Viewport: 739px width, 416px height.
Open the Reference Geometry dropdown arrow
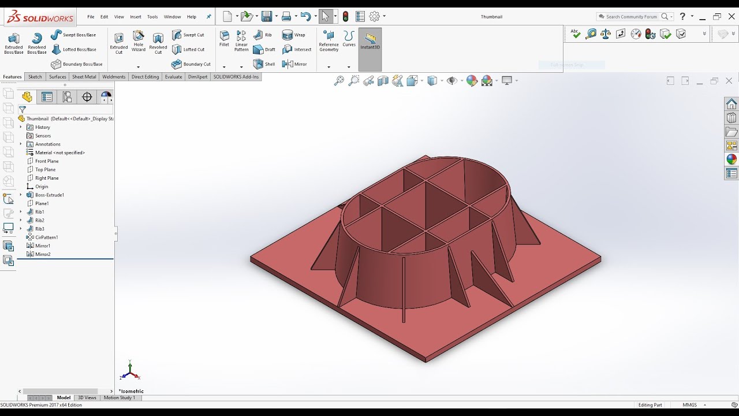[329, 67]
